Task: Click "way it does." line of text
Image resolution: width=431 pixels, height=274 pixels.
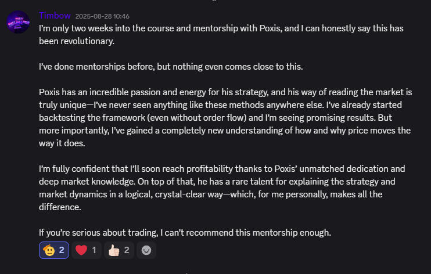Action: coord(65,143)
